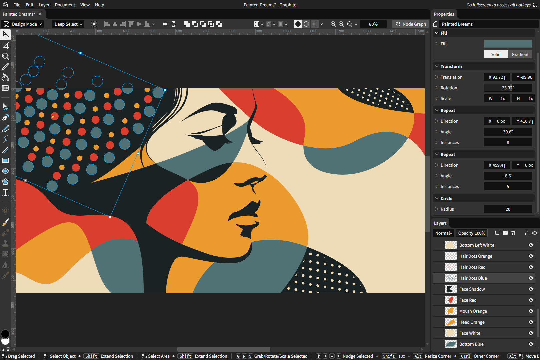Switch fill type to Gradient
The height and width of the screenshot is (360, 540).
(520, 54)
